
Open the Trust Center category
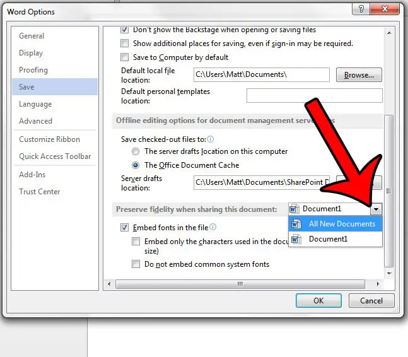pyautogui.click(x=40, y=192)
